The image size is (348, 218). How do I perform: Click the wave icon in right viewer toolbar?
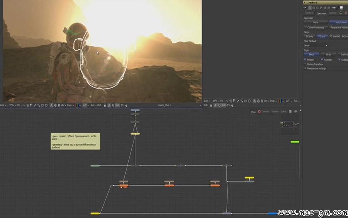tap(227, 101)
